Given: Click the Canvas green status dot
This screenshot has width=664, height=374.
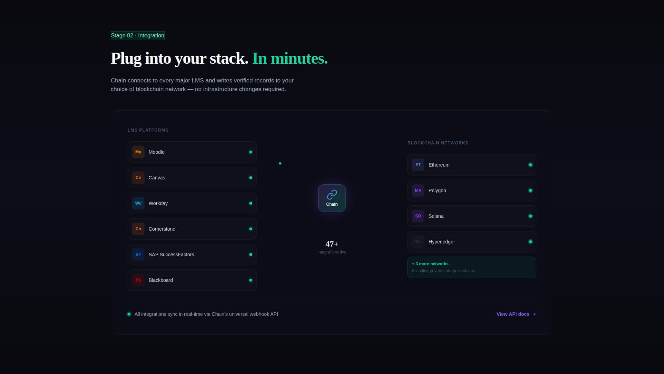Looking at the screenshot, I should point(251,178).
